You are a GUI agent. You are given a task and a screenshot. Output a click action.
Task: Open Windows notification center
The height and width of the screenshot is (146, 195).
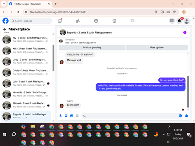click(x=189, y=135)
